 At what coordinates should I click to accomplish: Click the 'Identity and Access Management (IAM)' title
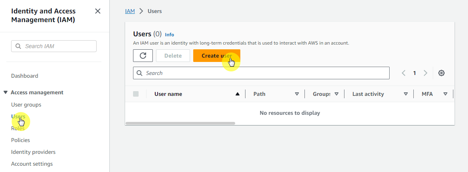pos(43,15)
